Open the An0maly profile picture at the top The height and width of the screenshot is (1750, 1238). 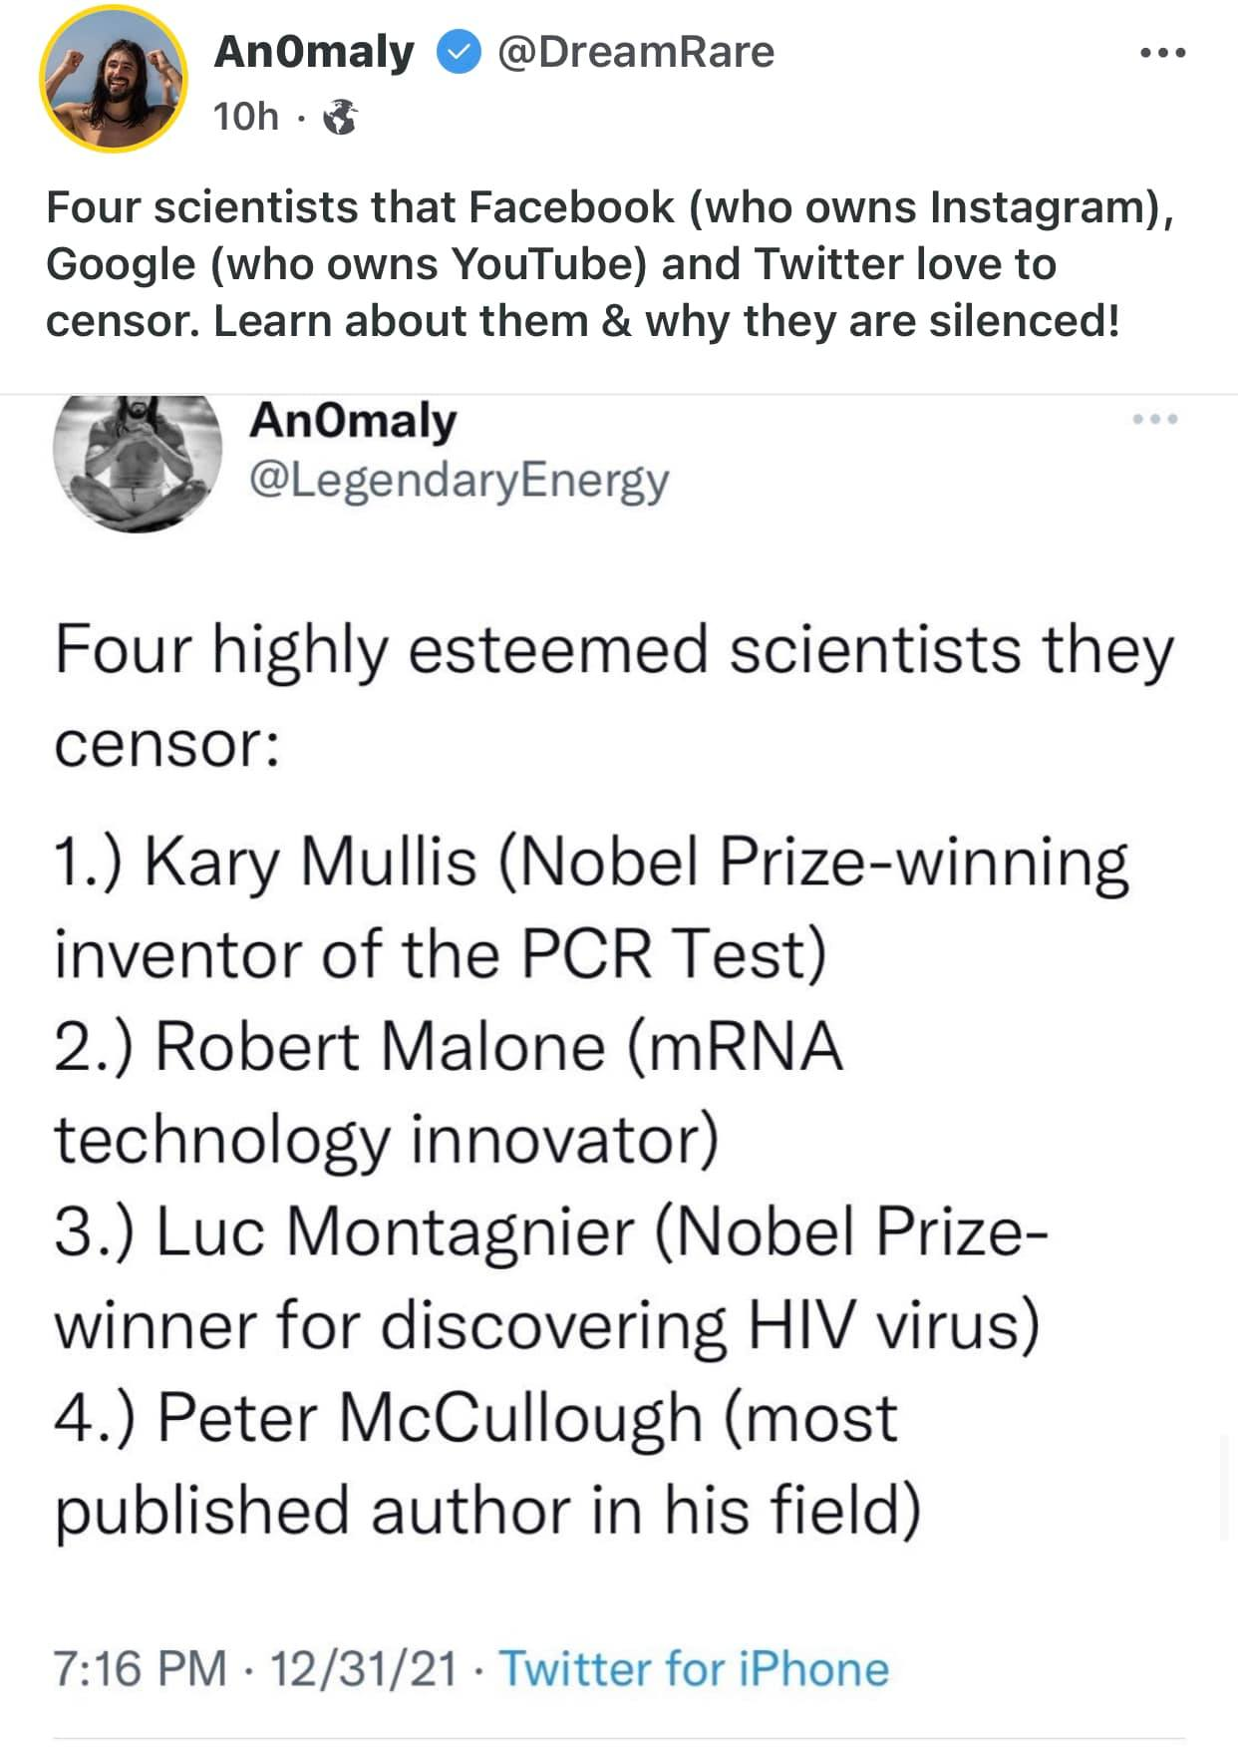[113, 76]
